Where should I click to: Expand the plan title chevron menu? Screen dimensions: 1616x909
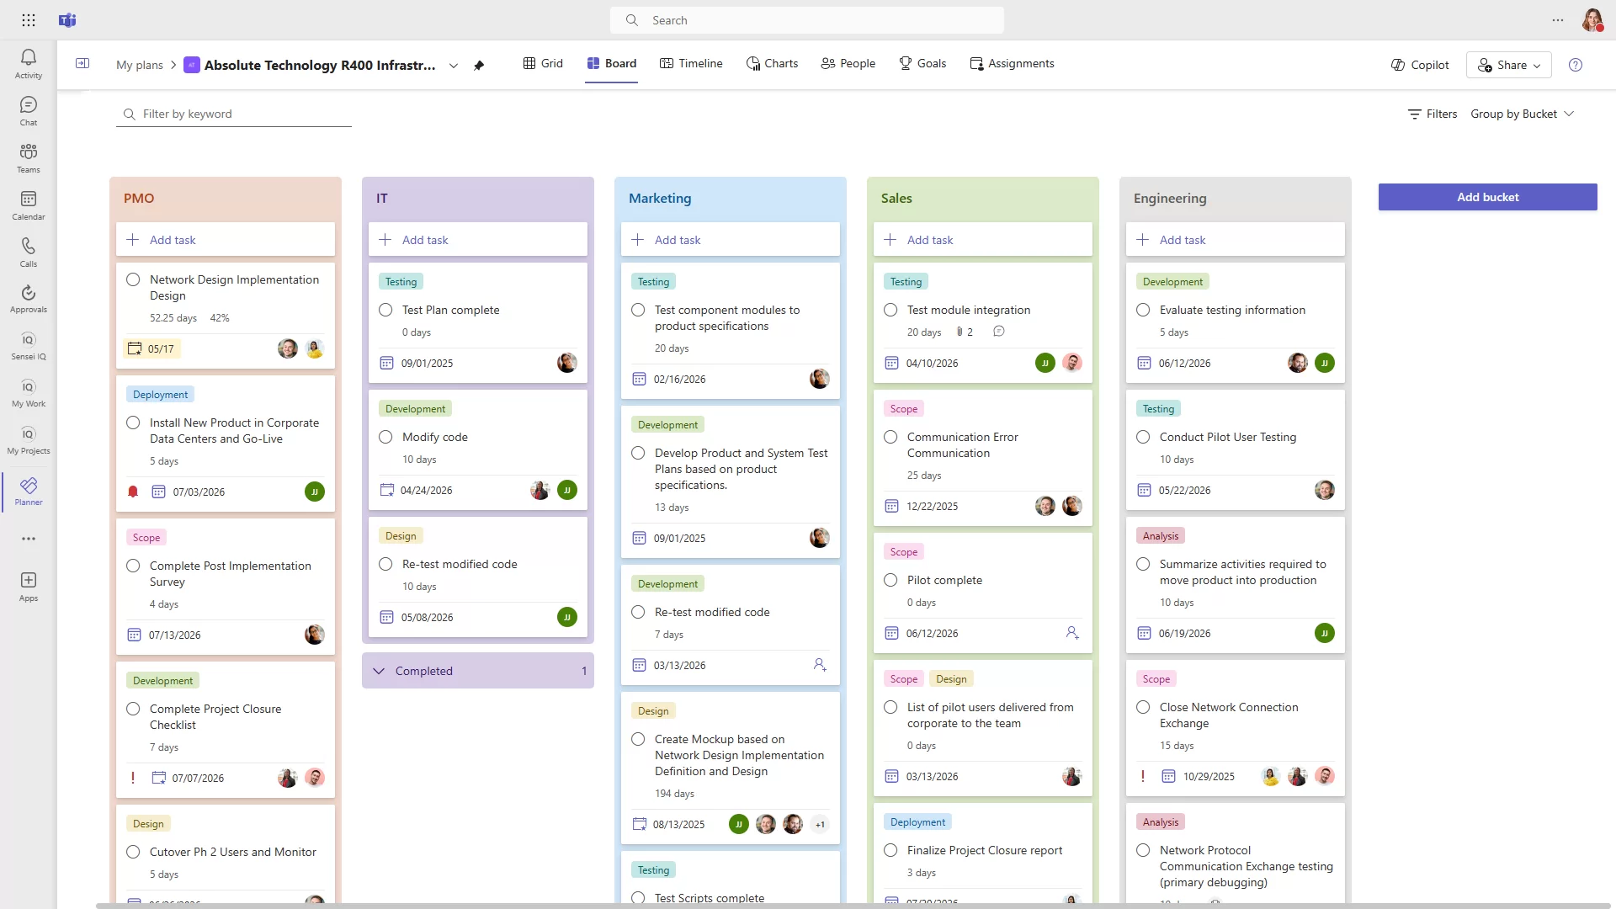click(453, 66)
